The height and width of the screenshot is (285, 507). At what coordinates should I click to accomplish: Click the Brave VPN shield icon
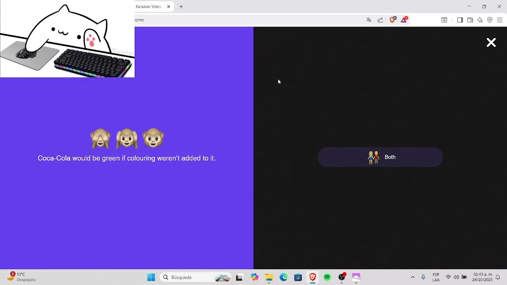pos(490,20)
